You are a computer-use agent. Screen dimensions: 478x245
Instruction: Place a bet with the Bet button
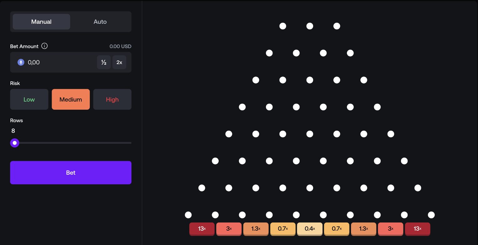pyautogui.click(x=71, y=172)
